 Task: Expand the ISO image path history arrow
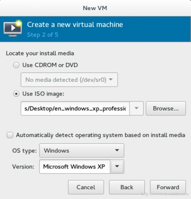[136, 108]
